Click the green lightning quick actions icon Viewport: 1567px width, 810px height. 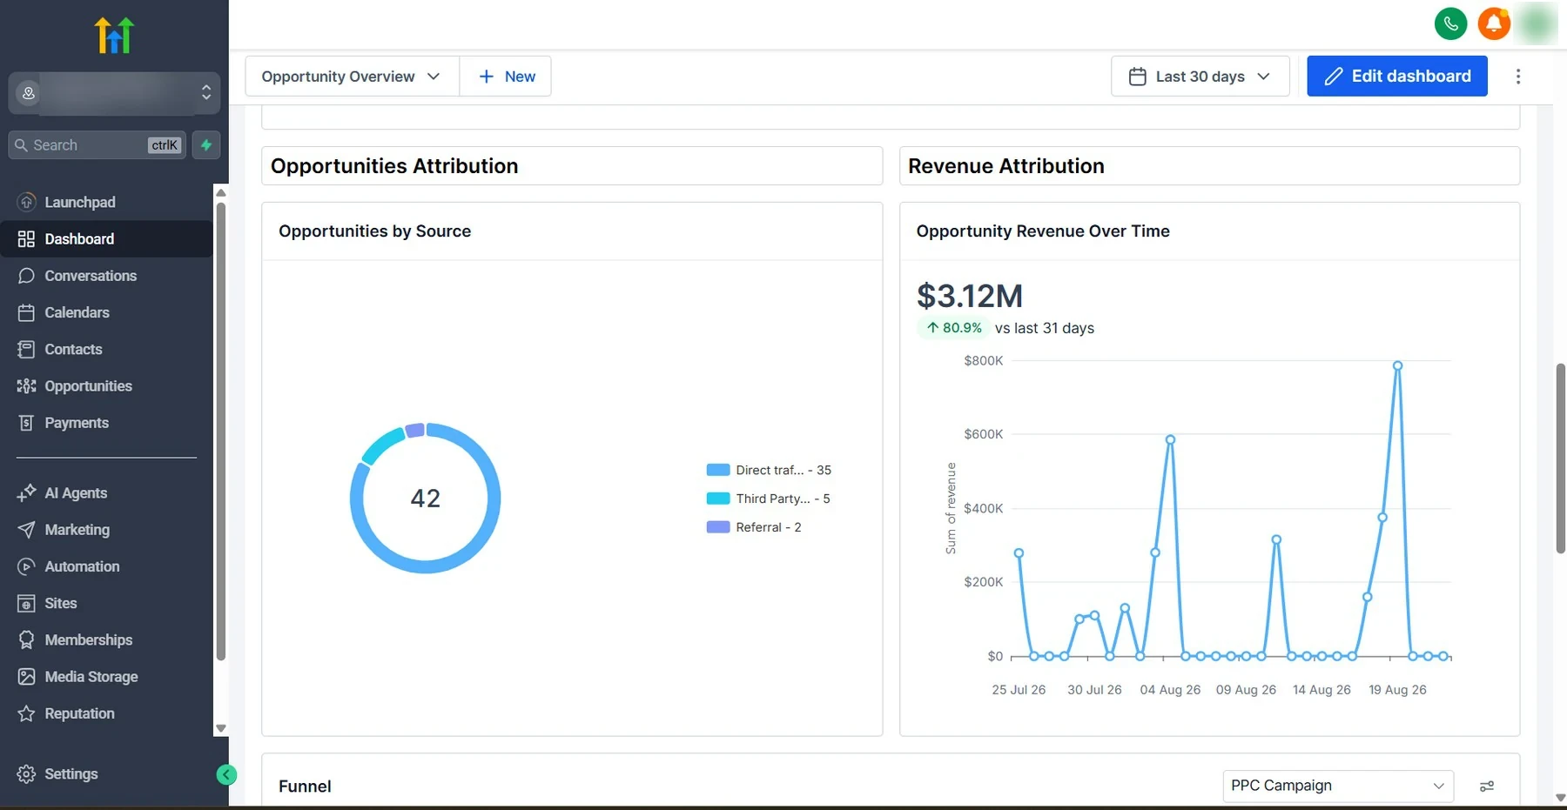[x=206, y=145]
